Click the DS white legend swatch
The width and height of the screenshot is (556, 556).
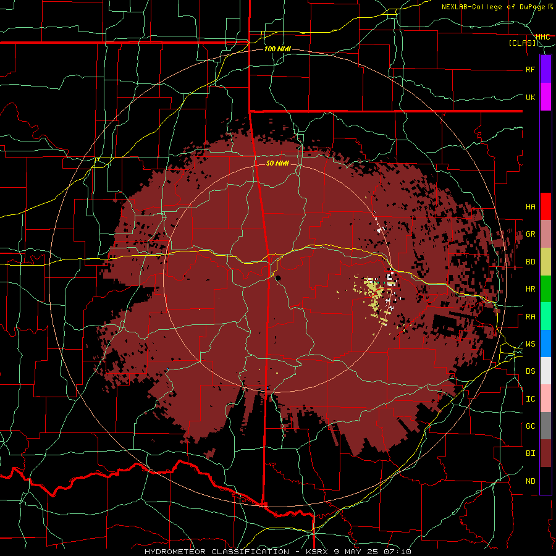tap(545, 371)
